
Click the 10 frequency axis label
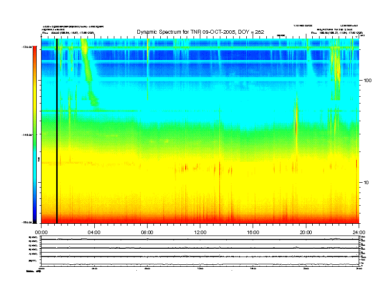point(366,183)
